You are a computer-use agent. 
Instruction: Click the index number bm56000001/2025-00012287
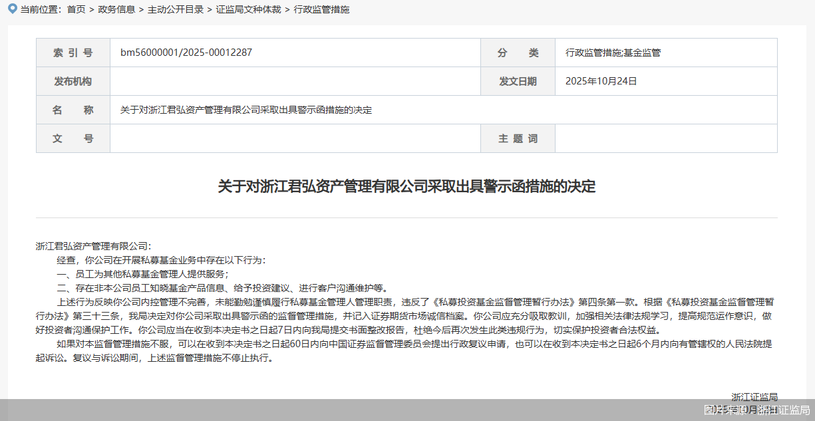(x=186, y=53)
